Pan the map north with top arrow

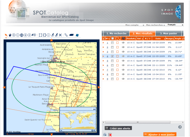(x=52, y=40)
